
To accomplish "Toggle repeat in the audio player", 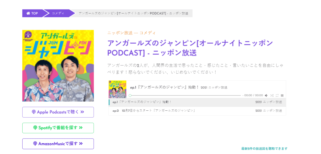I will click(277, 95).
